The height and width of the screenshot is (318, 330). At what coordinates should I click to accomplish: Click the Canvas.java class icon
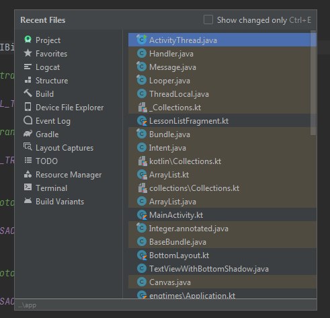pyautogui.click(x=142, y=282)
